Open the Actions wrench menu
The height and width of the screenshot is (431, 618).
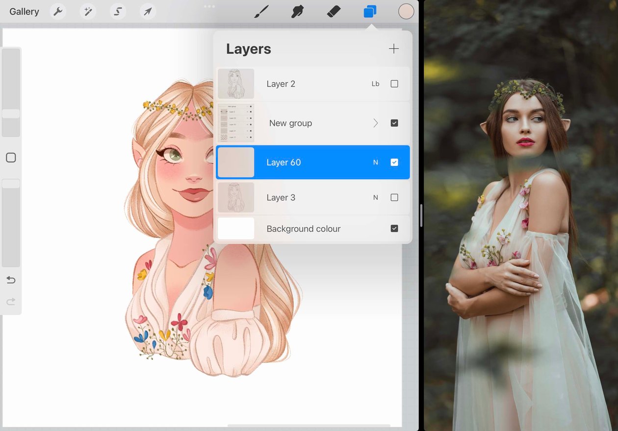(58, 11)
